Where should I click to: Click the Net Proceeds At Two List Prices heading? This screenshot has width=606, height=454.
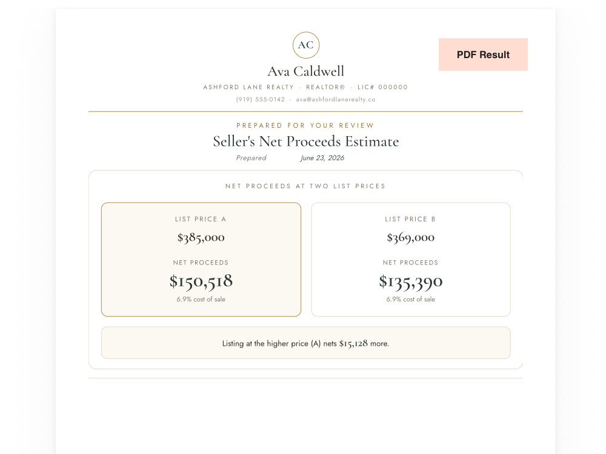305,186
